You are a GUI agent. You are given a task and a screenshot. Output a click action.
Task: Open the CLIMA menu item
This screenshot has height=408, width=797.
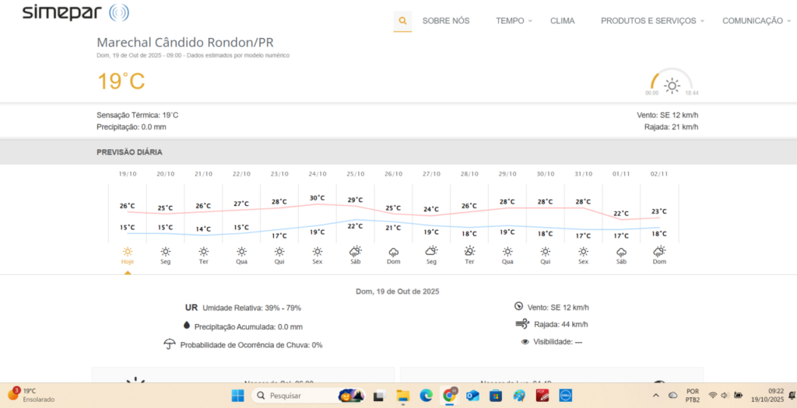point(562,21)
